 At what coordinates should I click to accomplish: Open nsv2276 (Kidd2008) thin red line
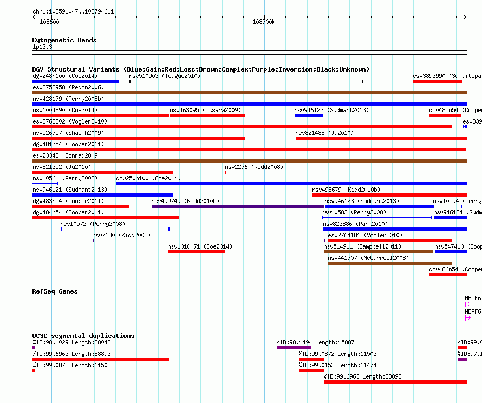[346, 172]
